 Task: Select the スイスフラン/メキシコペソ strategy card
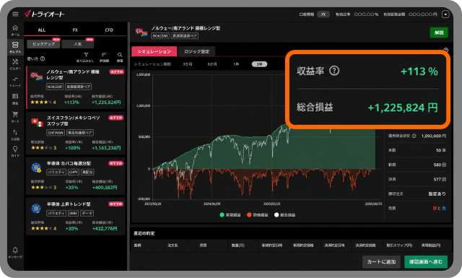(75, 133)
